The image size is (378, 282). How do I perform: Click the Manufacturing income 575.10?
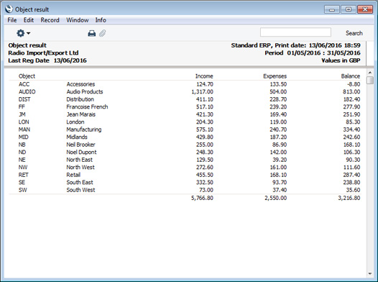[205, 129]
